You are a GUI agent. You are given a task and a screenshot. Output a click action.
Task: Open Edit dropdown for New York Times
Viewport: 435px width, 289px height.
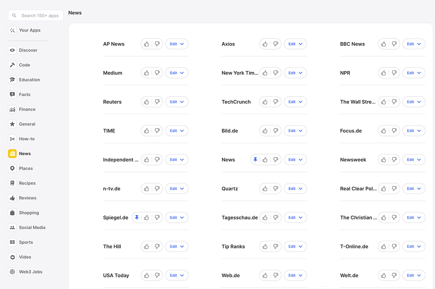click(295, 73)
